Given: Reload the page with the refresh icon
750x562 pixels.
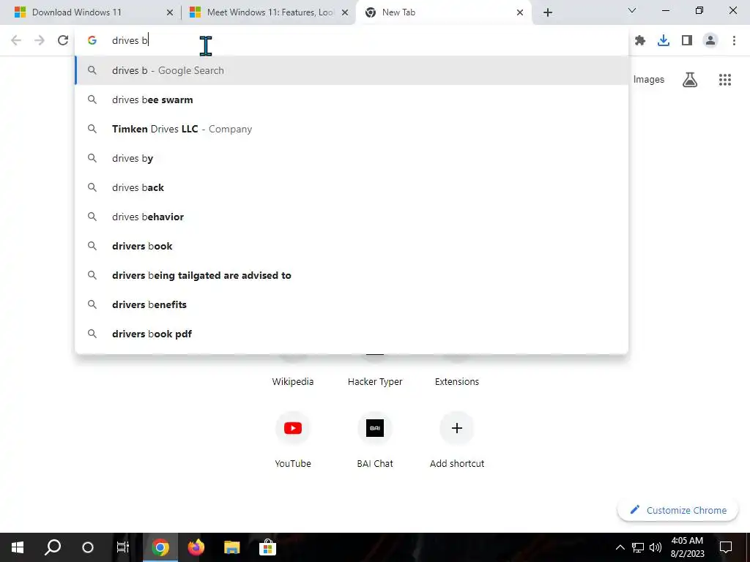Looking at the screenshot, I should click(63, 40).
